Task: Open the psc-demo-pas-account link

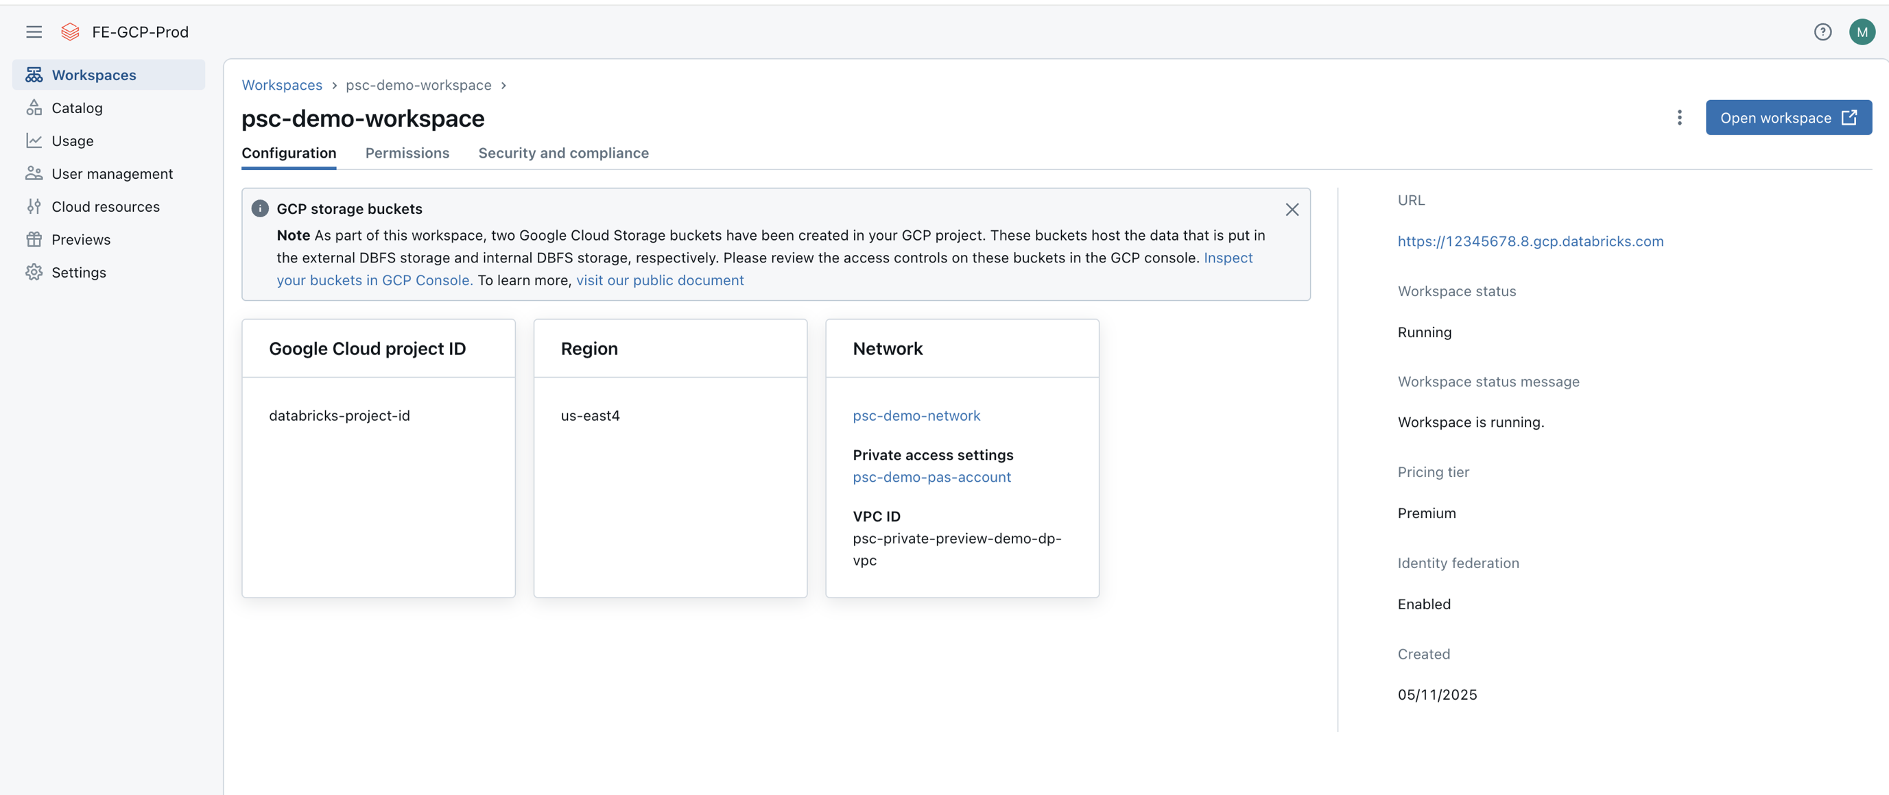Action: coord(931,477)
